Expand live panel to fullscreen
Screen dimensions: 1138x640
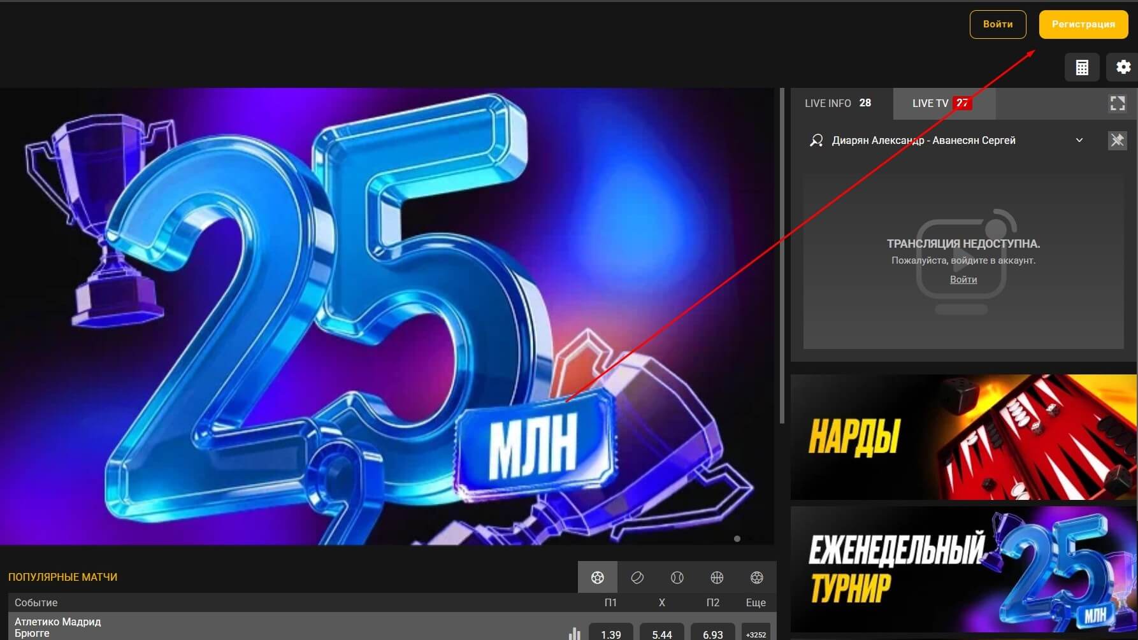coord(1118,103)
